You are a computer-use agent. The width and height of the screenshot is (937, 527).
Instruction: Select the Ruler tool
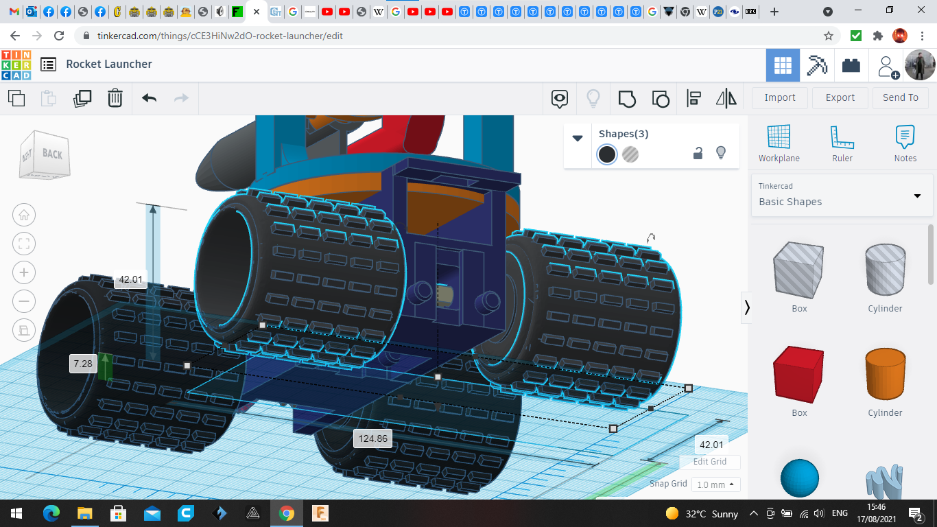coord(842,144)
